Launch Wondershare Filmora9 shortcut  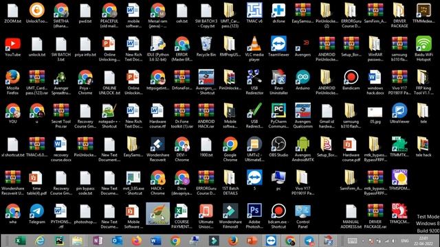click(230, 216)
